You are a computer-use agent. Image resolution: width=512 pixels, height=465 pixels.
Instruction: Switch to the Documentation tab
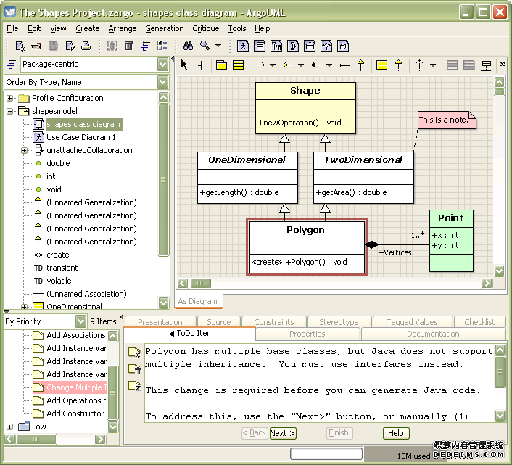433,334
